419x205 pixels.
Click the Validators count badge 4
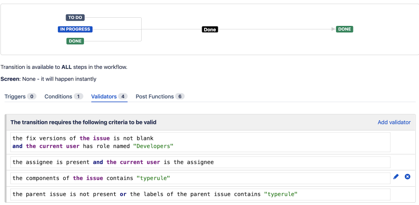[x=123, y=97]
